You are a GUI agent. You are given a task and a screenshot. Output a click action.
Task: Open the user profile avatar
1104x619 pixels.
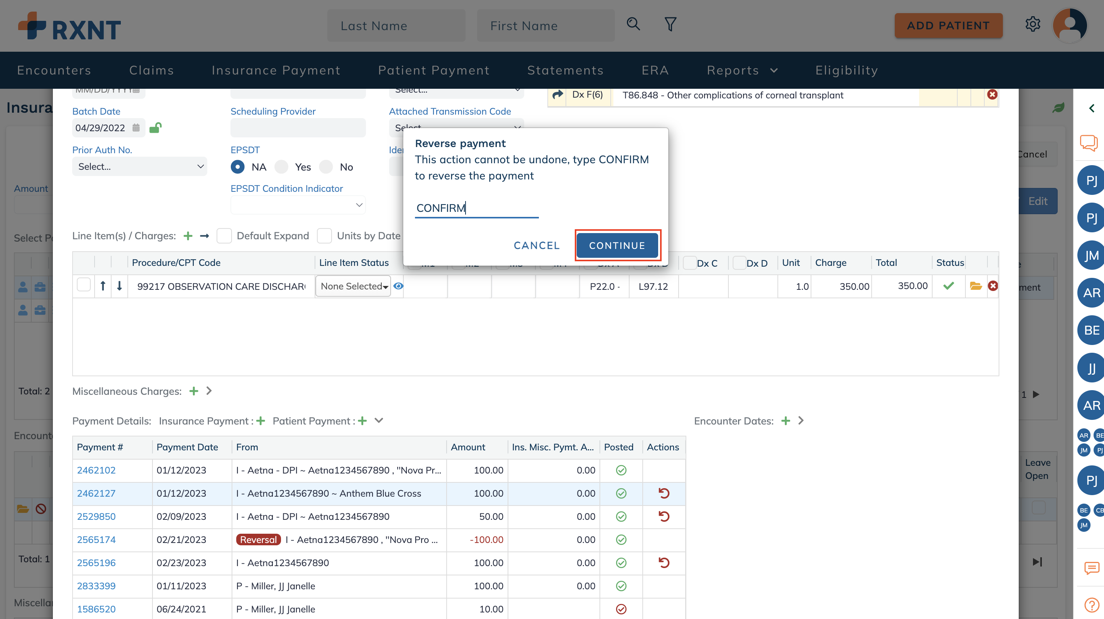[1070, 25]
